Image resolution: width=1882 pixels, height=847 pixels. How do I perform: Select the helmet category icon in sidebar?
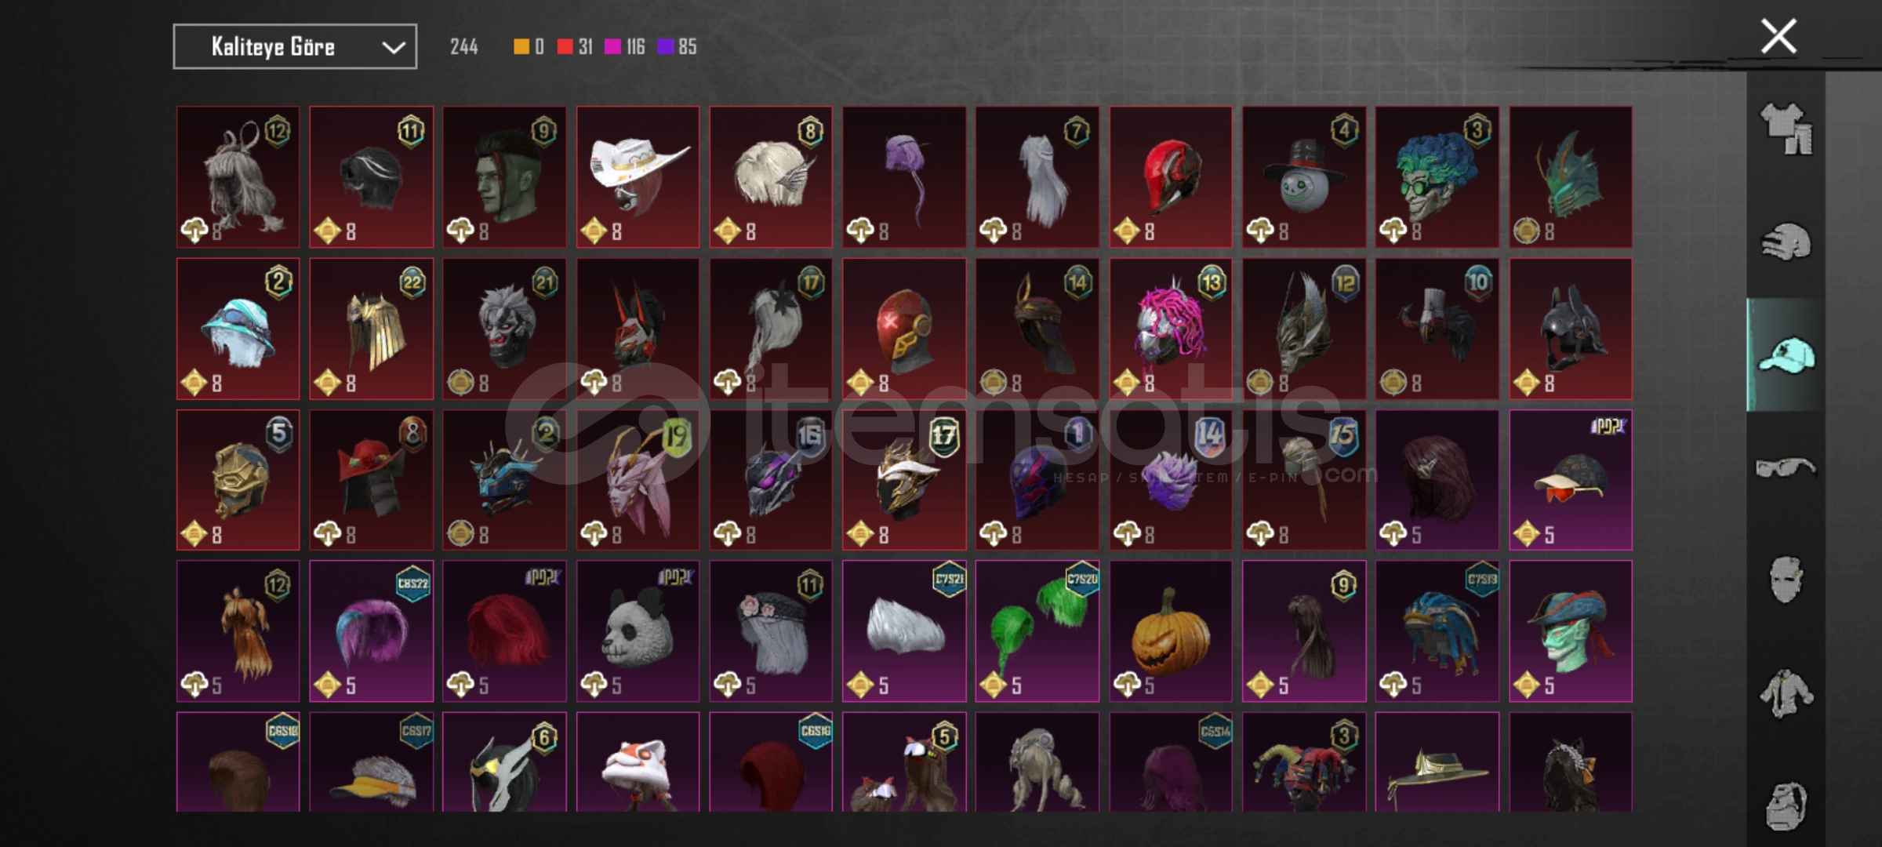pyautogui.click(x=1786, y=242)
